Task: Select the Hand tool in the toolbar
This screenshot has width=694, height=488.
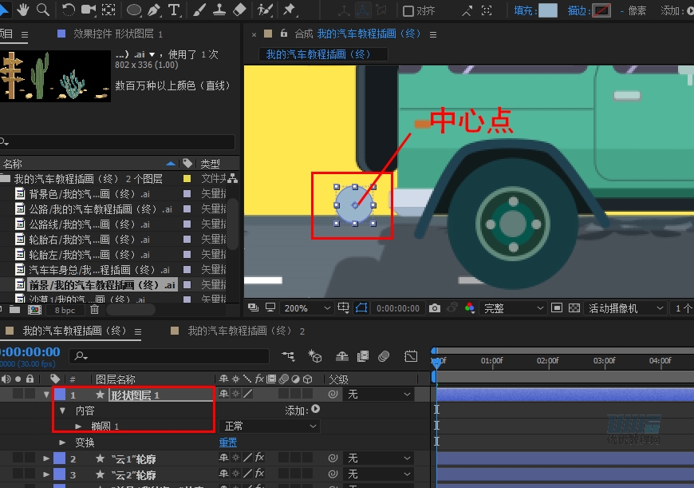Action: point(23,10)
